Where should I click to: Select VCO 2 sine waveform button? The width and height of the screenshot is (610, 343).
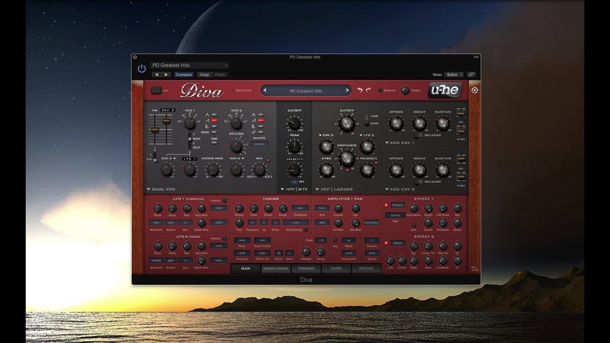click(260, 132)
